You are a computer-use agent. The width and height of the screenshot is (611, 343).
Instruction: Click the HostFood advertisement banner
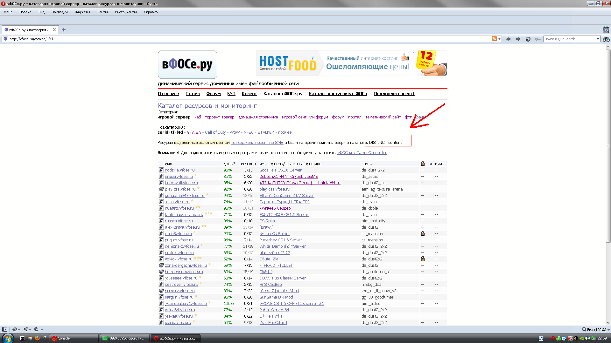coord(351,63)
